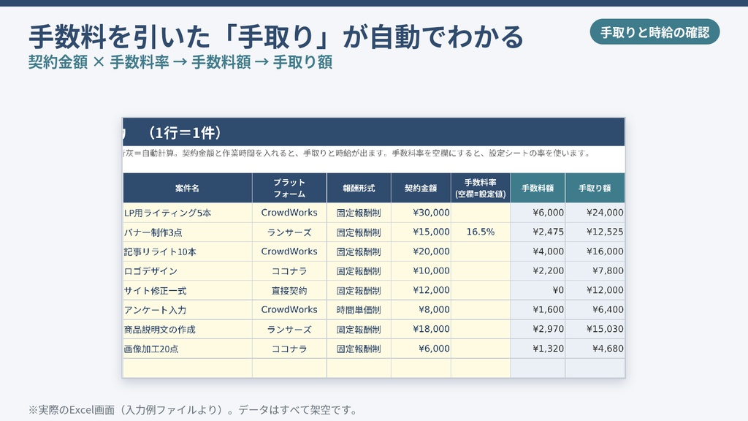Screen dimensions: 748x421
Task: Select the 契約金額 column header
Action: pos(421,188)
